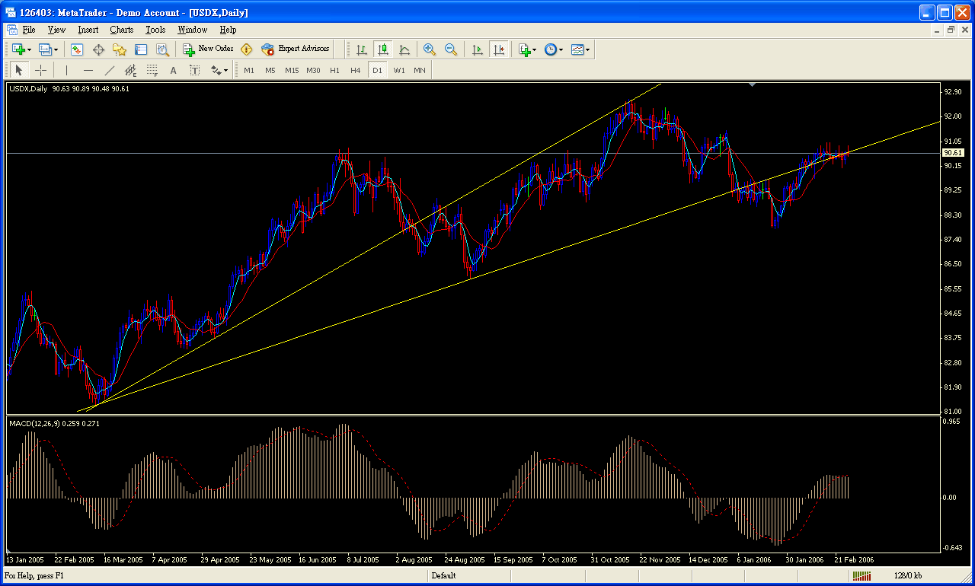Switch to W1 weekly timeframe

pyautogui.click(x=399, y=70)
